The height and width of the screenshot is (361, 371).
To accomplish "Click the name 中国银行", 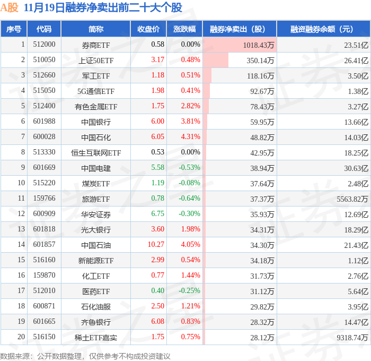I will (x=96, y=122).
